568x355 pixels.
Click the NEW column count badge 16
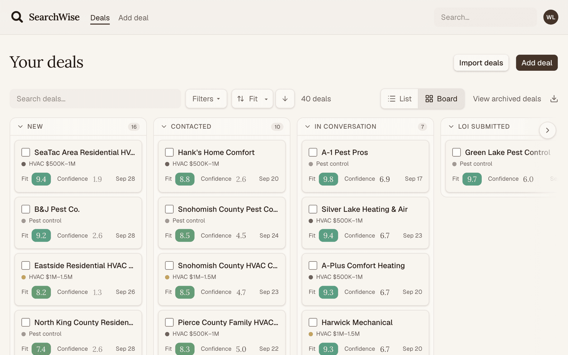134,127
